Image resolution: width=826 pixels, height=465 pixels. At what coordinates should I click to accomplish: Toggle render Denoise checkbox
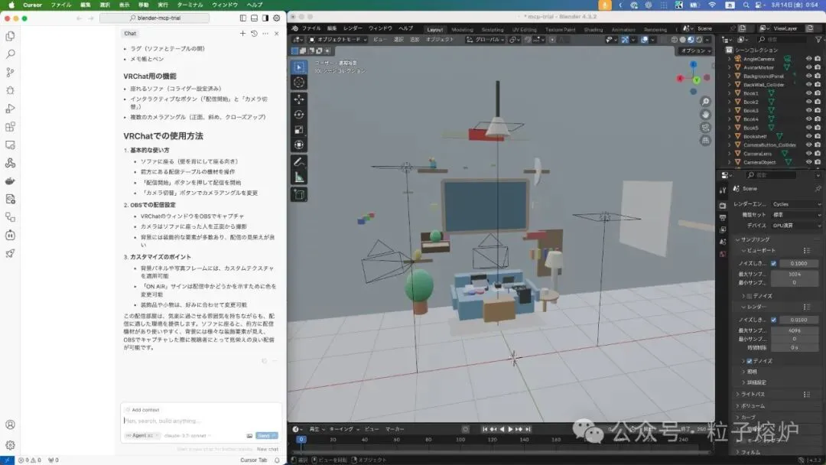[750, 361]
